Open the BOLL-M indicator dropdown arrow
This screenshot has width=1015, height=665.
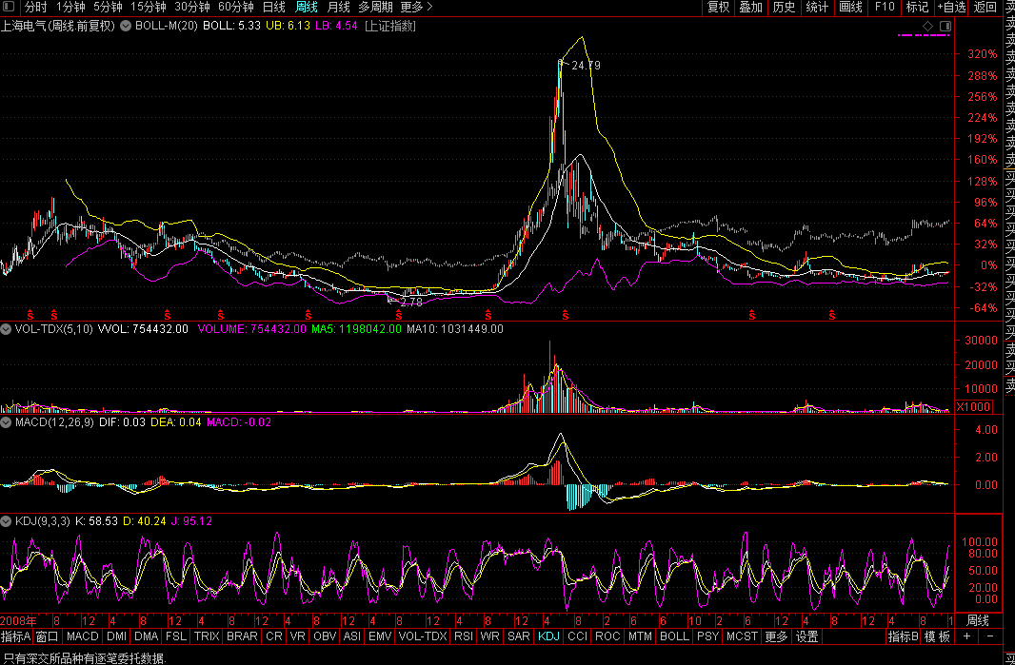(126, 27)
